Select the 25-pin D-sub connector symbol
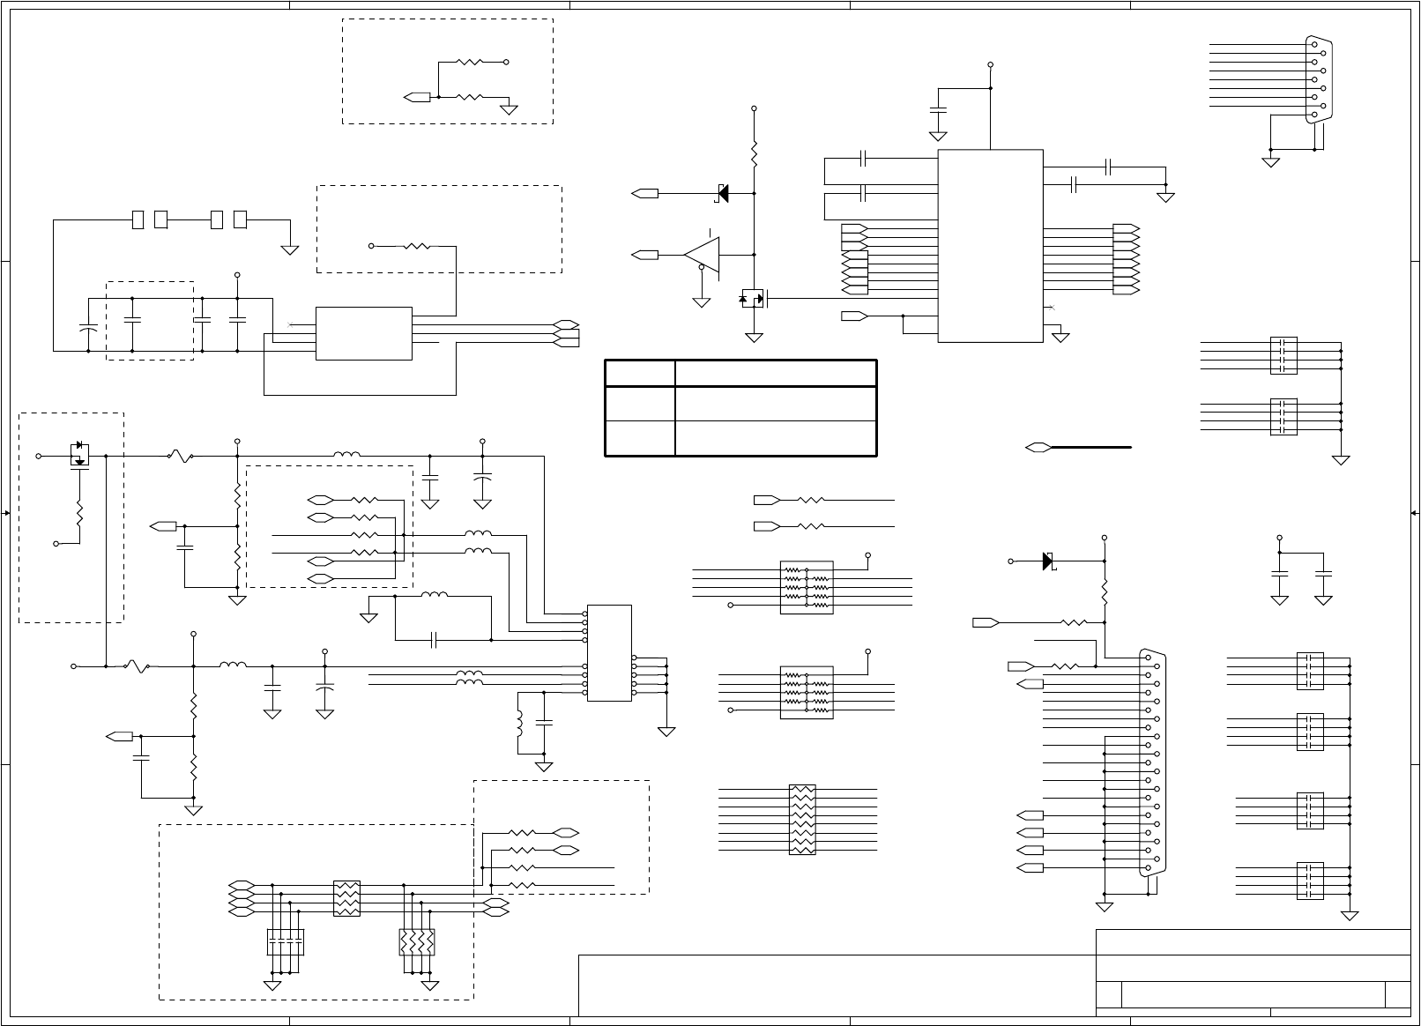Screen dimensions: 1421x1026 coord(1152,762)
